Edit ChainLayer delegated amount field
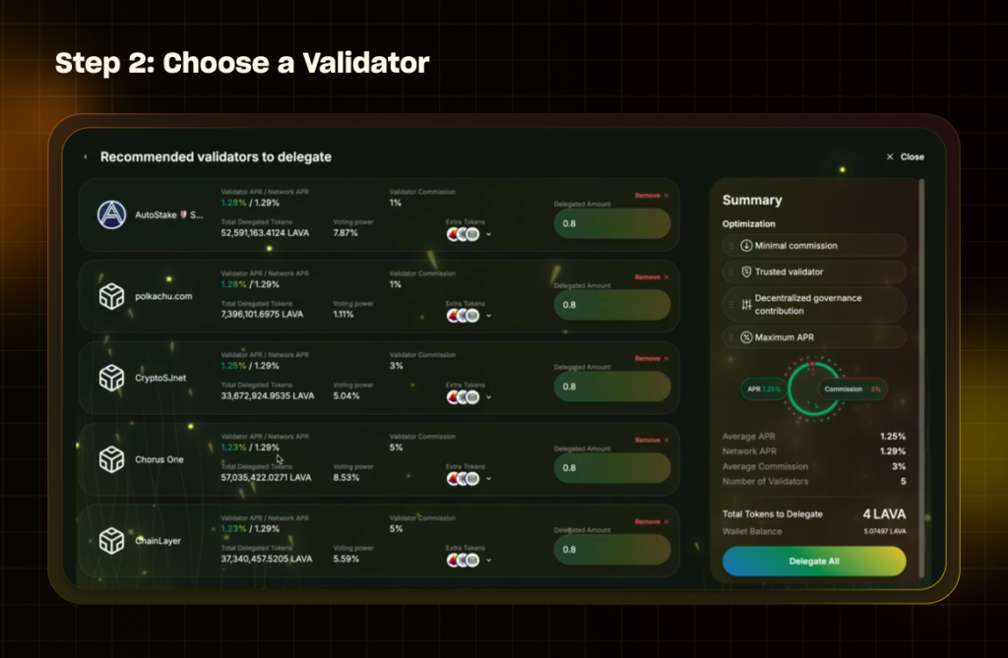The height and width of the screenshot is (658, 1008). coord(612,550)
